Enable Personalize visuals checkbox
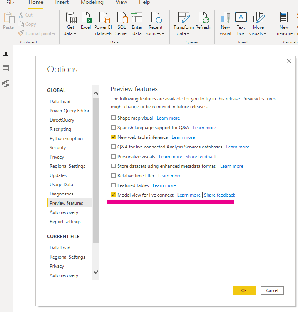The height and width of the screenshot is (312, 298). 113,156
